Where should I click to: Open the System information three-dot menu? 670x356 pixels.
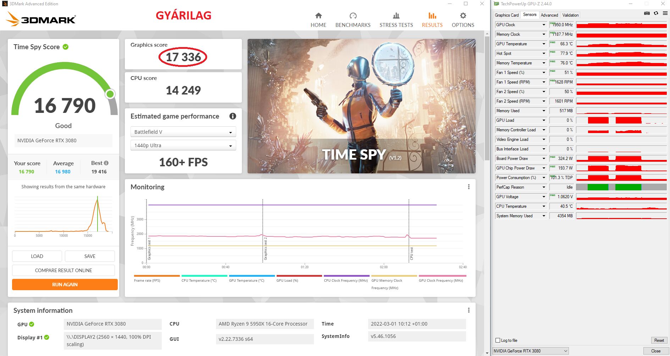click(x=469, y=310)
